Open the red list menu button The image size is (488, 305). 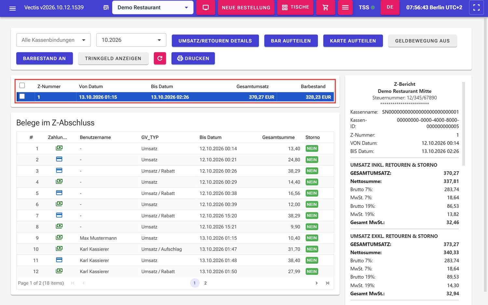345,7
